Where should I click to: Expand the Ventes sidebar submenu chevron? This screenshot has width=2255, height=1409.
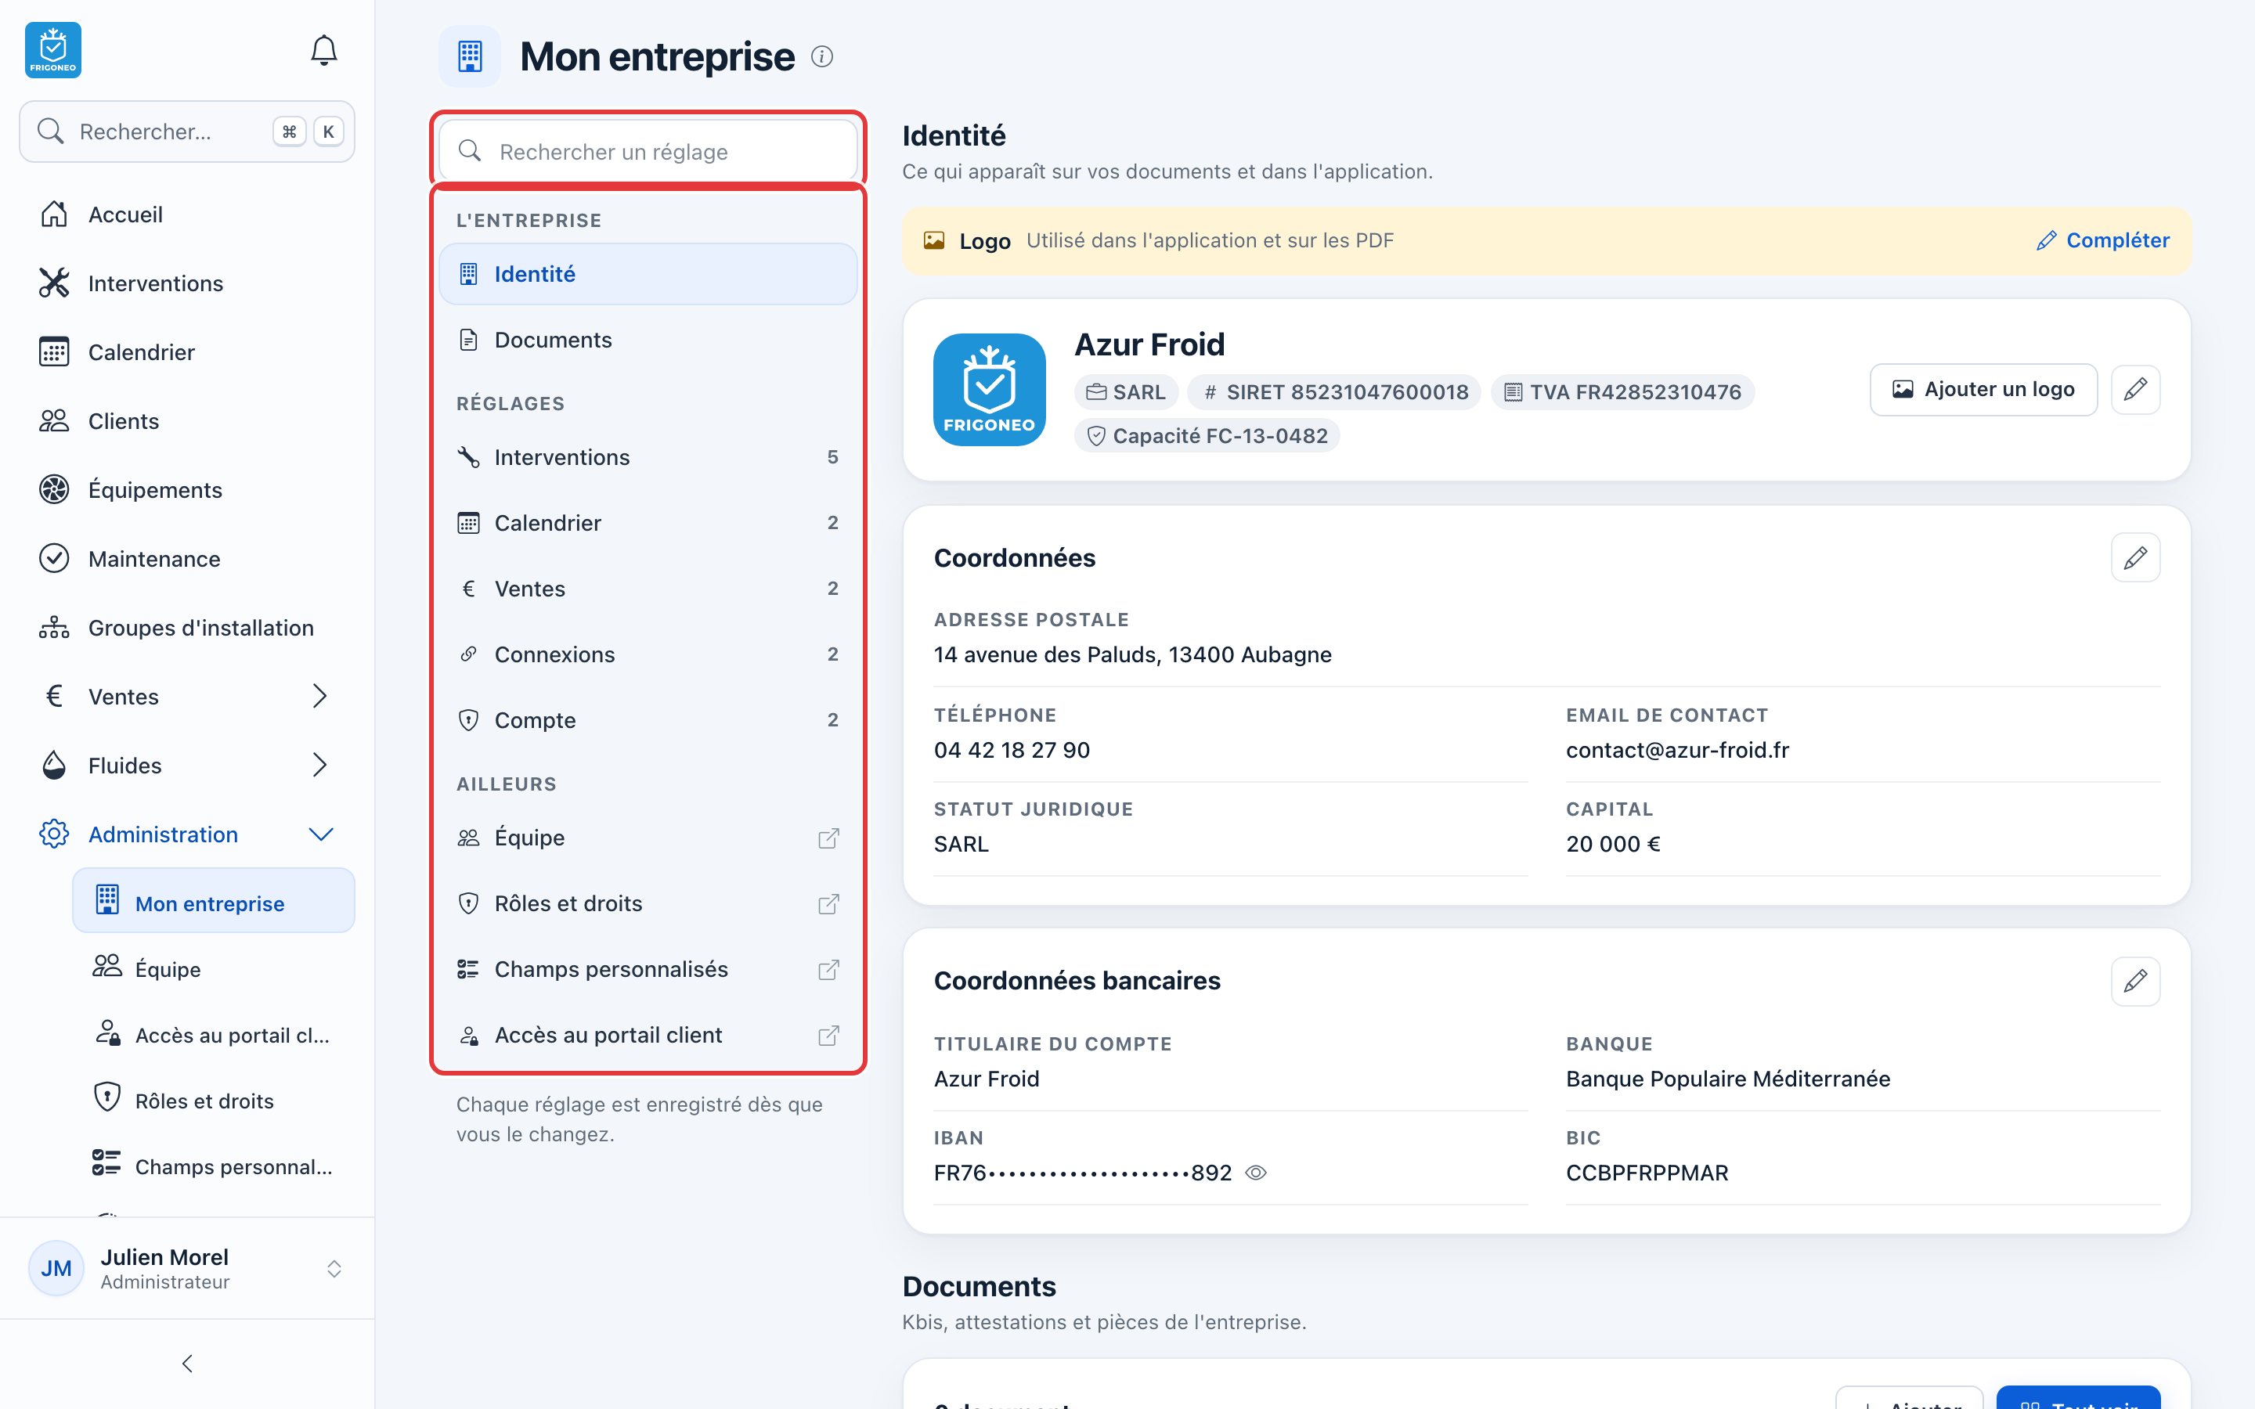point(319,696)
